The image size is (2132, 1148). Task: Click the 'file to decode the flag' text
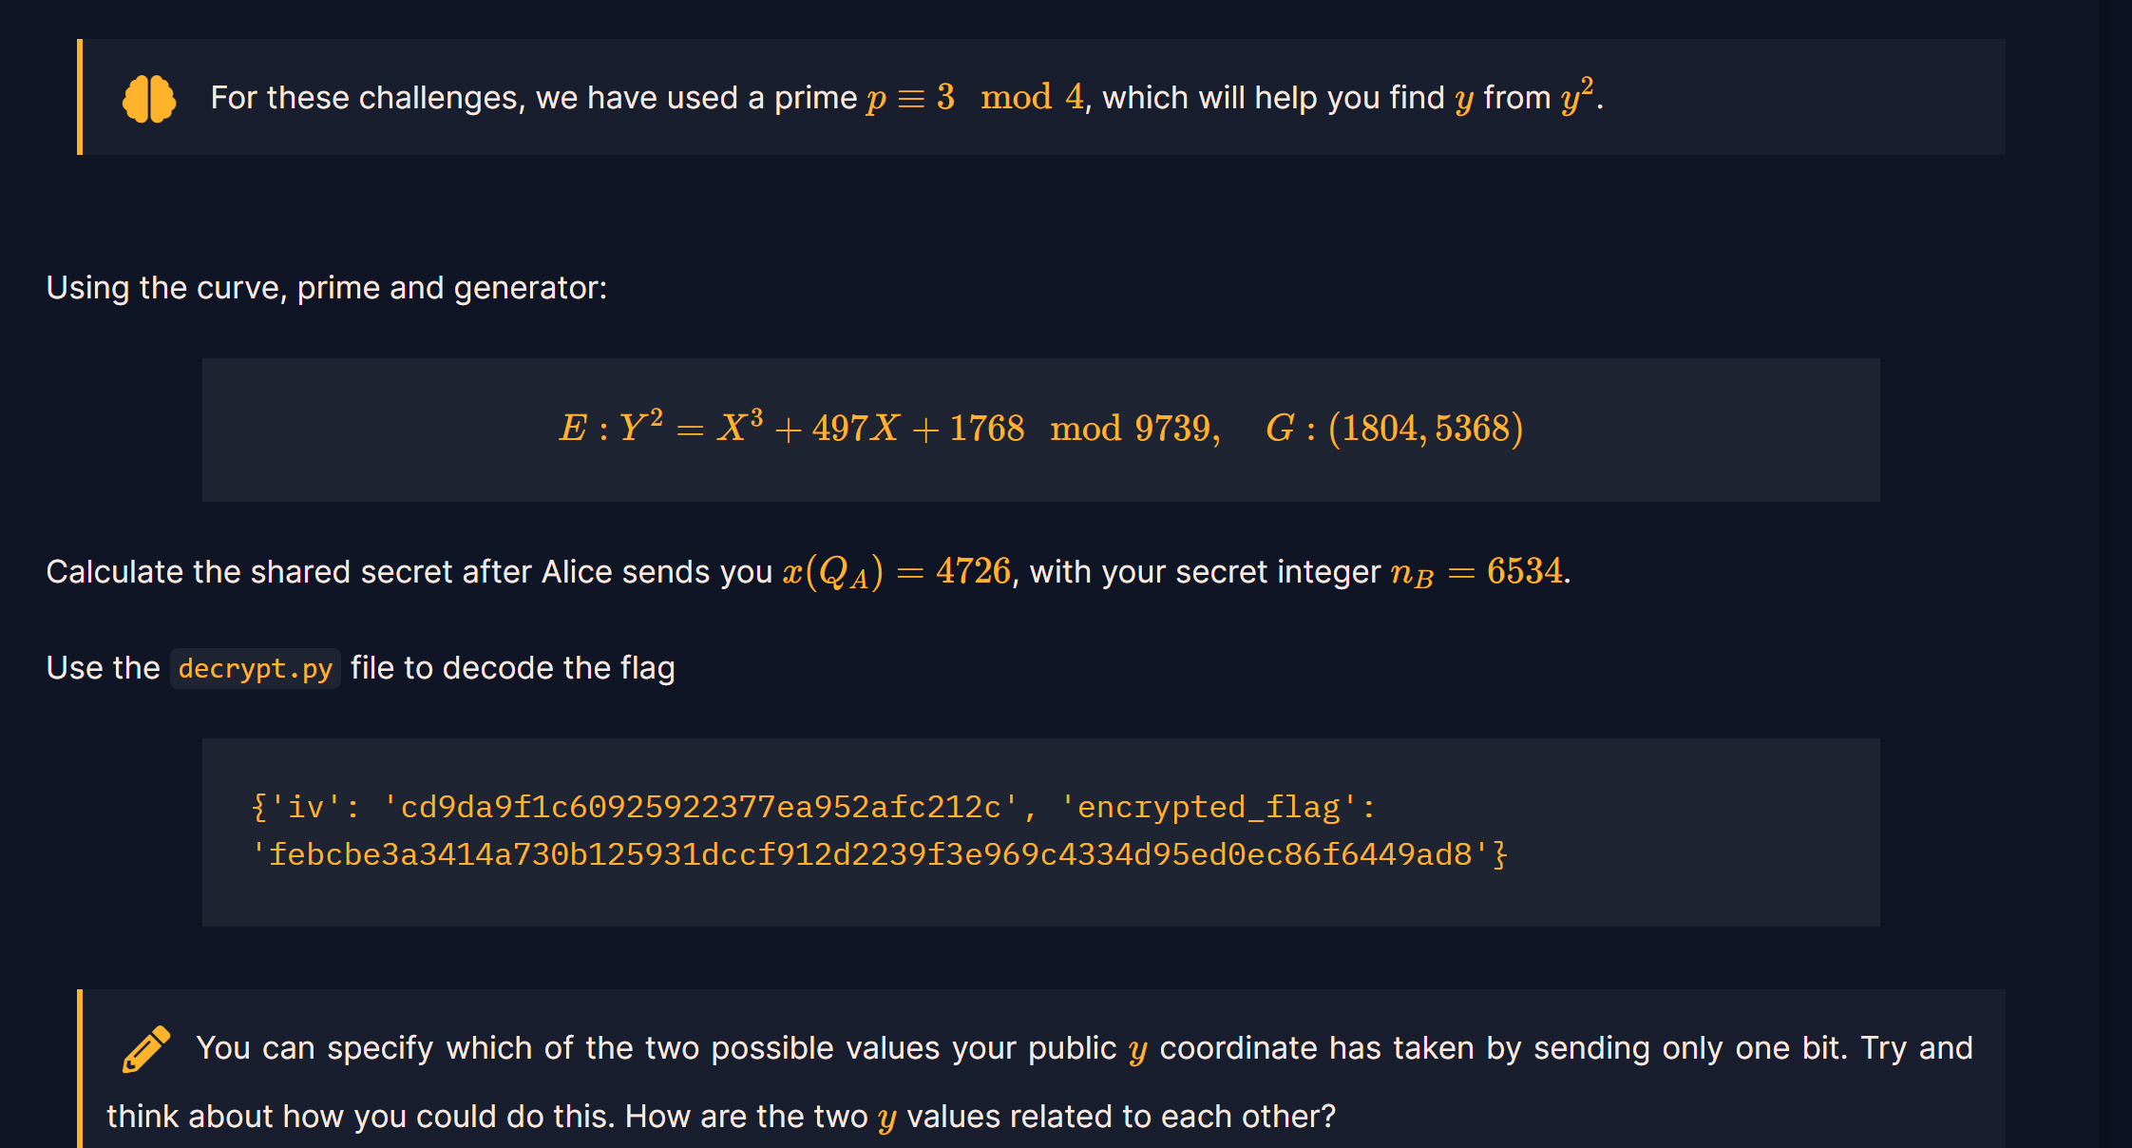[513, 668]
